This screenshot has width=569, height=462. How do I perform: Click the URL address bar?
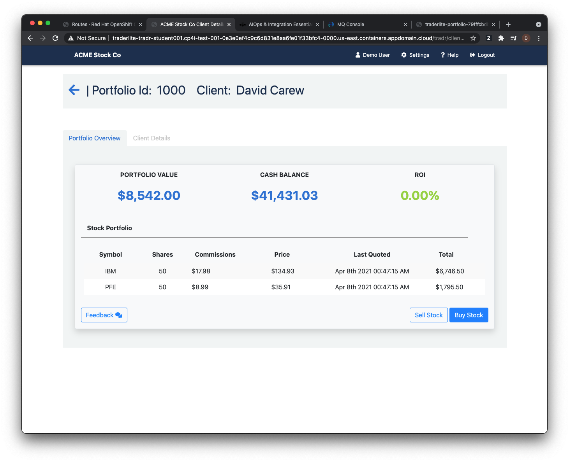point(288,38)
